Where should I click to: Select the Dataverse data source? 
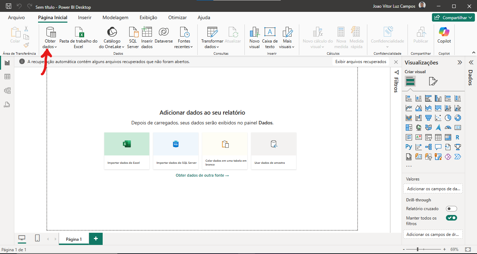click(164, 36)
